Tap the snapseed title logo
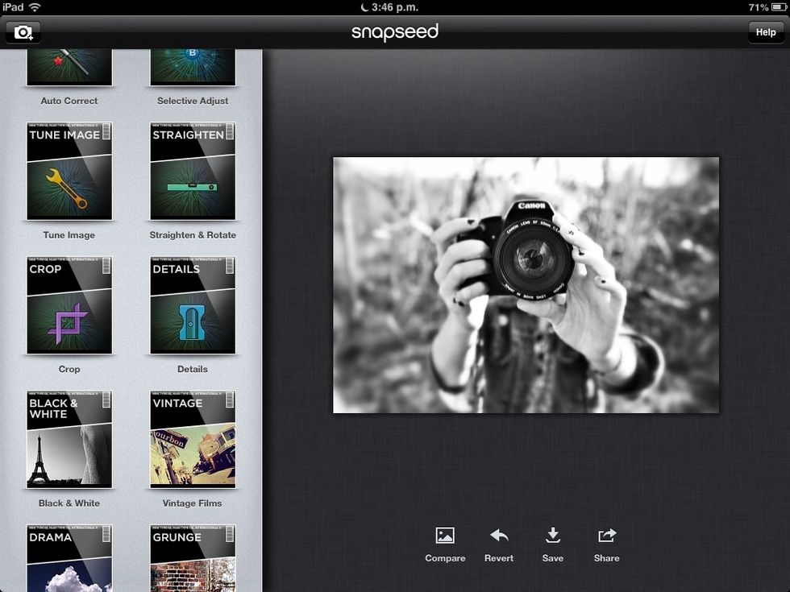This screenshot has height=592, width=790. [x=394, y=32]
